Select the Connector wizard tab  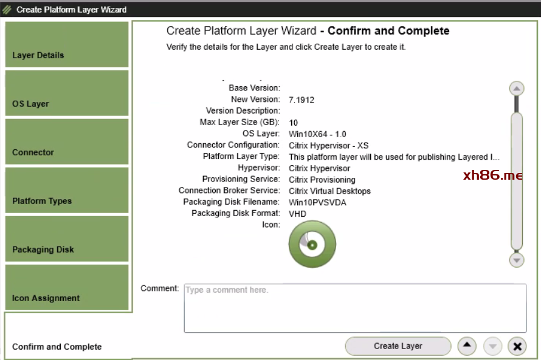coord(67,142)
